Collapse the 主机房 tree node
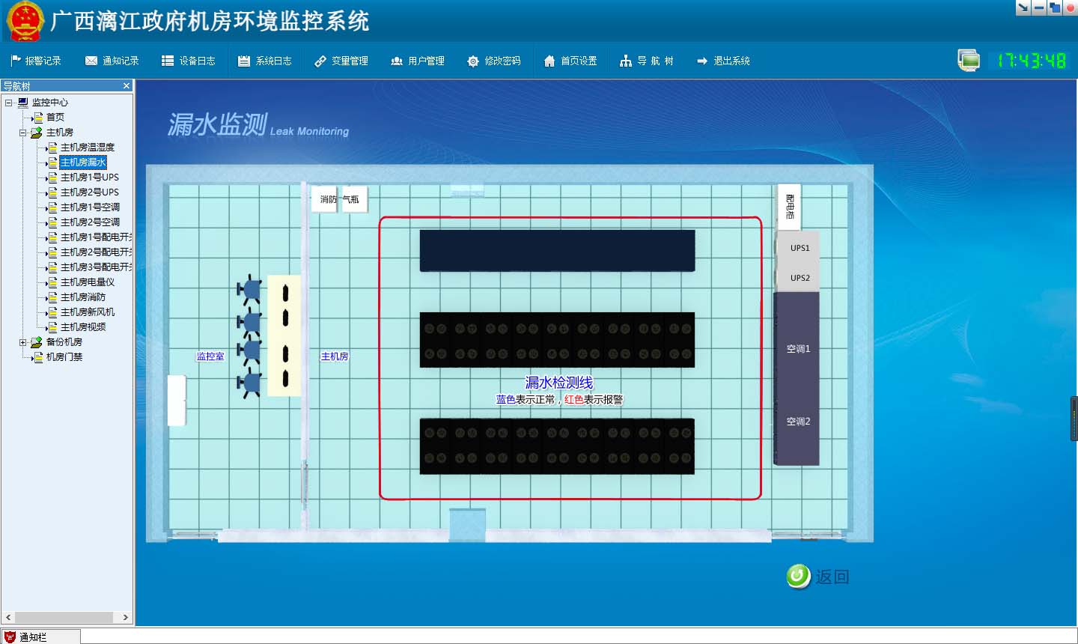Screen dimensions: 1078x644 pos(22,133)
